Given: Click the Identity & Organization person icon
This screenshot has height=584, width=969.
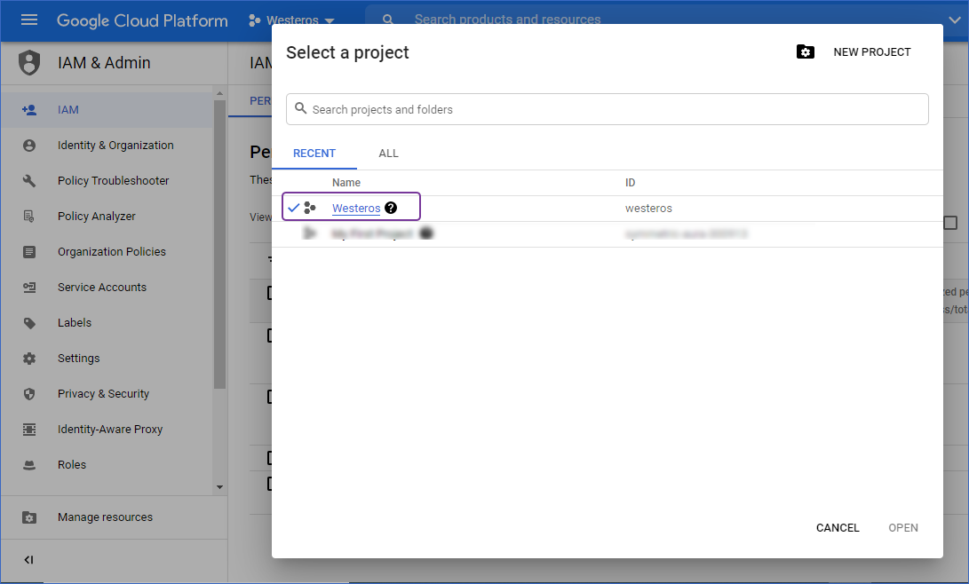Looking at the screenshot, I should (29, 146).
